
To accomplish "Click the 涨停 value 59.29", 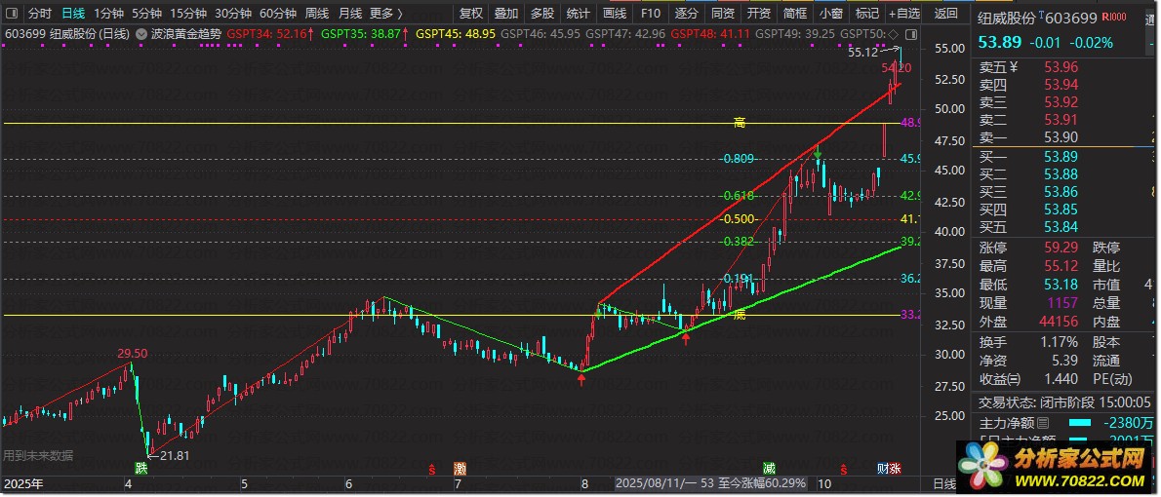I will point(1061,248).
